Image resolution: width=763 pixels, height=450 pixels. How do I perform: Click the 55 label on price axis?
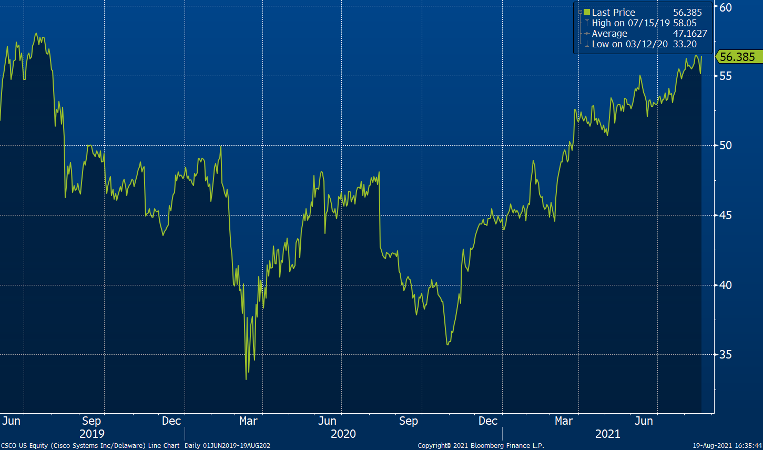point(726,76)
